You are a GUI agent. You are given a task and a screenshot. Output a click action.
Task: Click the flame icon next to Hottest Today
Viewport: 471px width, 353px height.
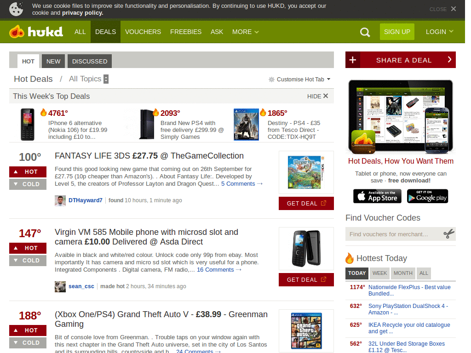pos(350,258)
